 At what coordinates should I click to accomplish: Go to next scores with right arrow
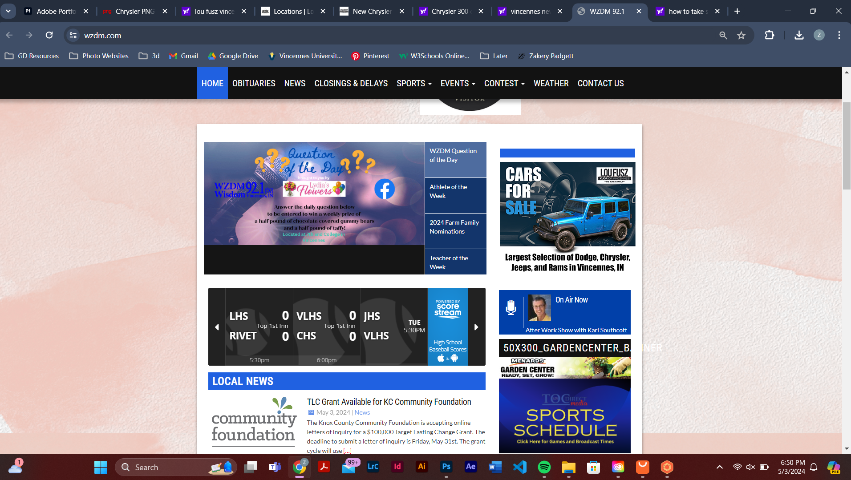(476, 327)
